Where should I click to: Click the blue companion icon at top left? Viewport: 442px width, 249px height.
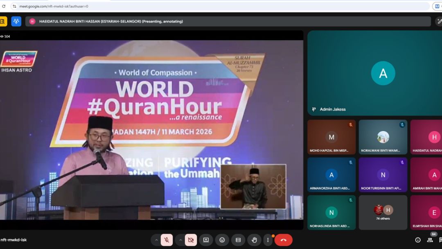tap(16, 21)
